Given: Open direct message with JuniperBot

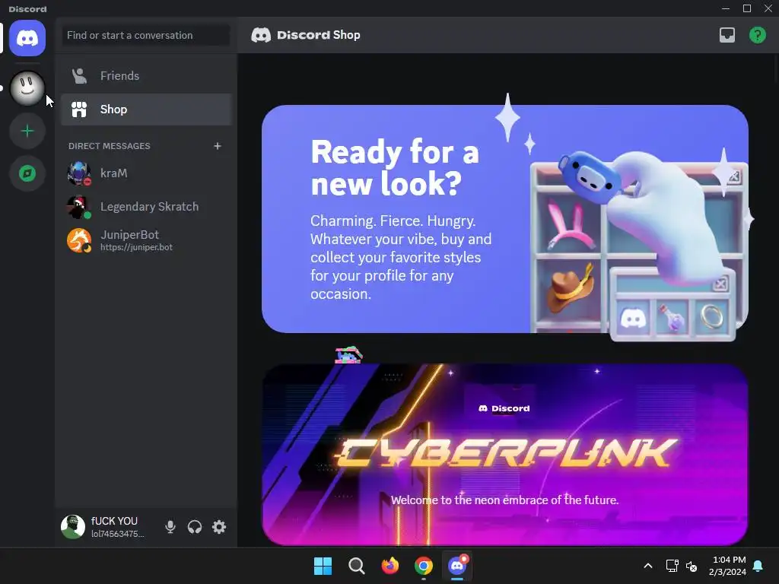Looking at the screenshot, I should [146, 240].
